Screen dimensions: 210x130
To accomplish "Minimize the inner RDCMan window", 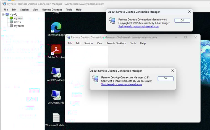I will tap(176, 37).
